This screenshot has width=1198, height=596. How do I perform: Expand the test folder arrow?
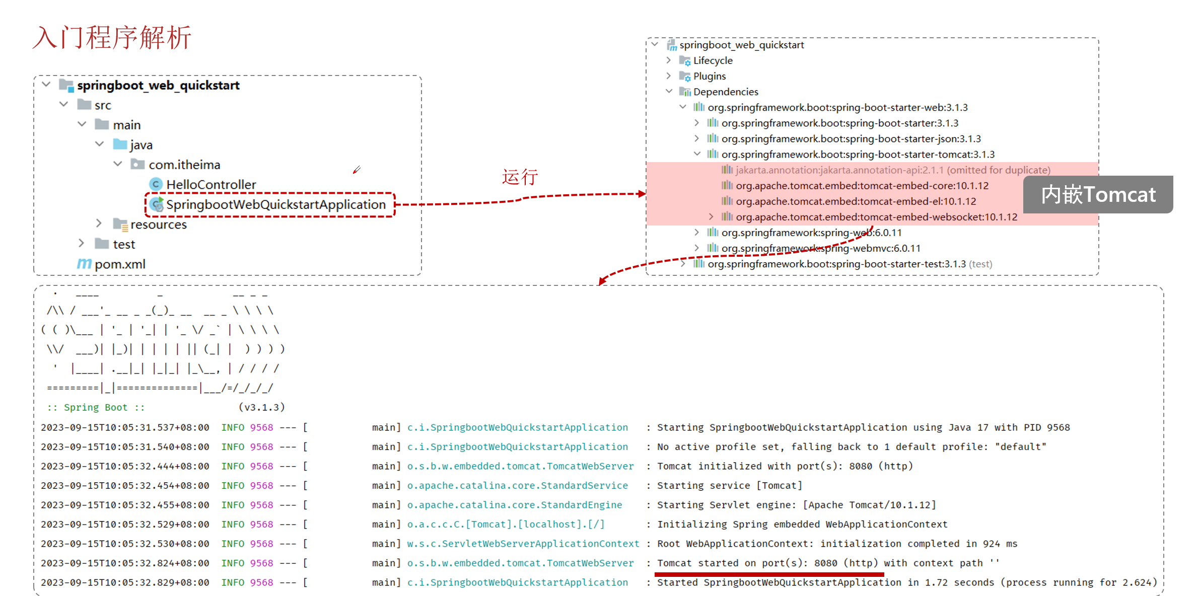(x=81, y=243)
